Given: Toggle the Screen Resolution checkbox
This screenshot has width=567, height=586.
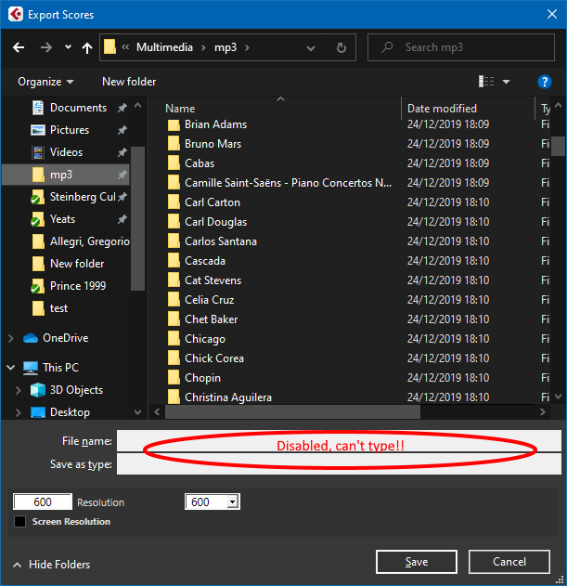Looking at the screenshot, I should (x=19, y=521).
